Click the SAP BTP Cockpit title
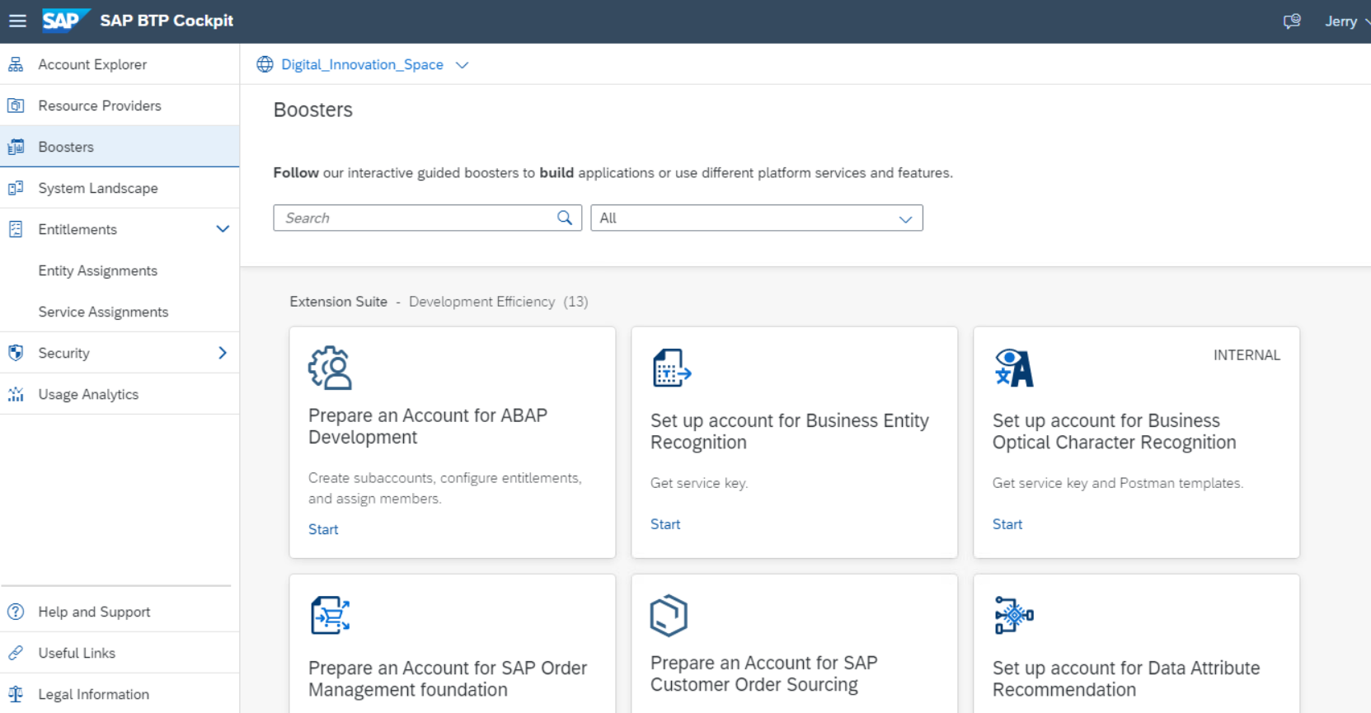This screenshot has width=1371, height=713. [167, 21]
